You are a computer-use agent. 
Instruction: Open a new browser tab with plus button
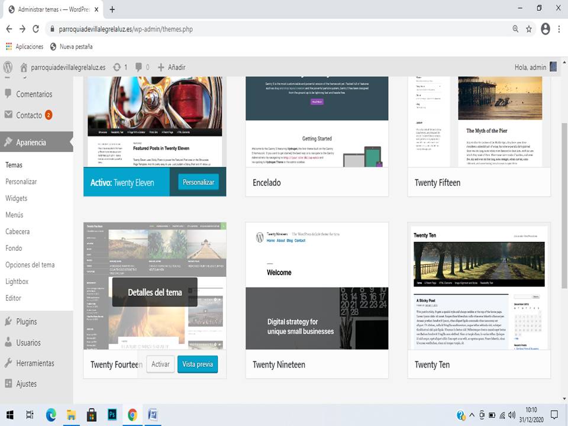[112, 9]
